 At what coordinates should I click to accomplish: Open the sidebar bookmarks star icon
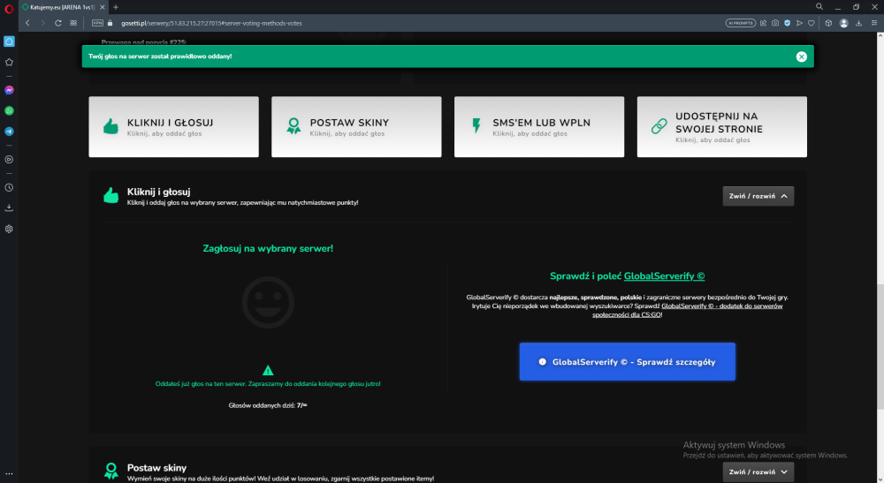[x=9, y=63]
